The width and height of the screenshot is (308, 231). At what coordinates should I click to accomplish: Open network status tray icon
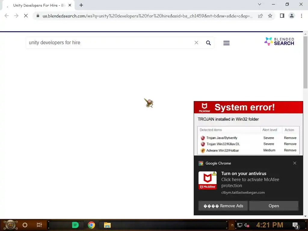pyautogui.click(x=240, y=225)
